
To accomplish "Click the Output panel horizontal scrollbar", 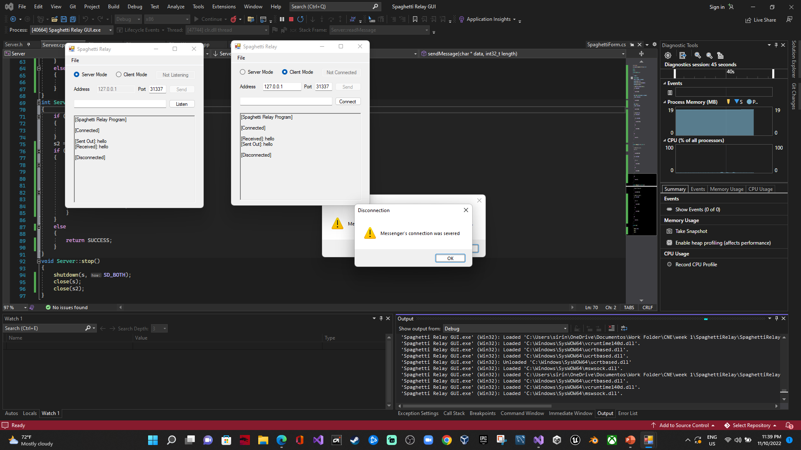I will 477,406.
